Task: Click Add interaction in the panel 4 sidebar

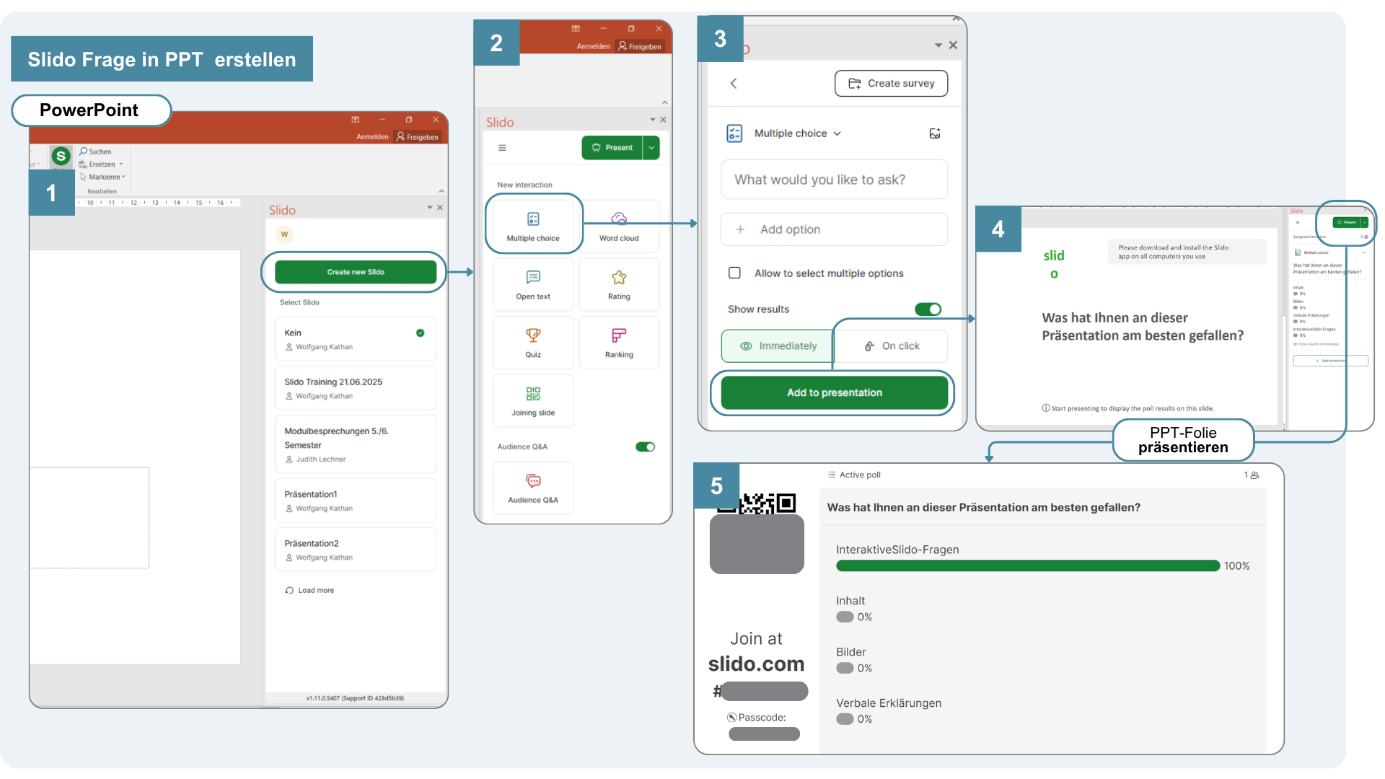Action: click(1330, 361)
